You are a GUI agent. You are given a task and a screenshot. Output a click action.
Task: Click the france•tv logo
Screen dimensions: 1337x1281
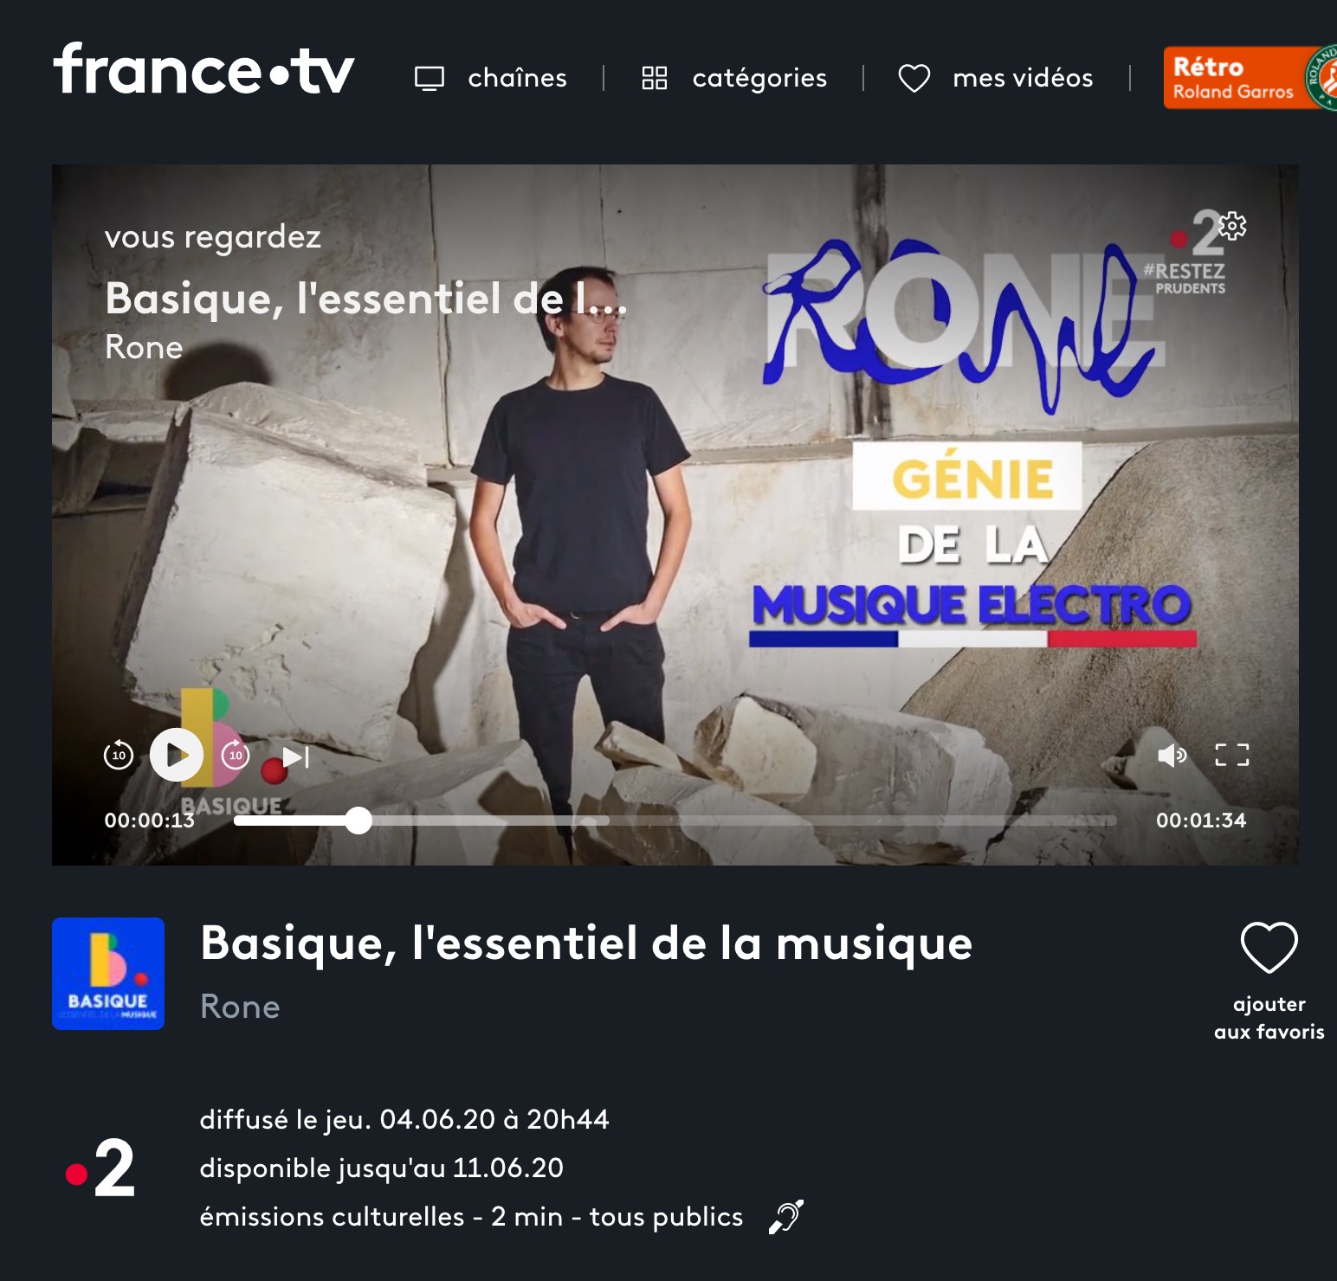point(204,69)
